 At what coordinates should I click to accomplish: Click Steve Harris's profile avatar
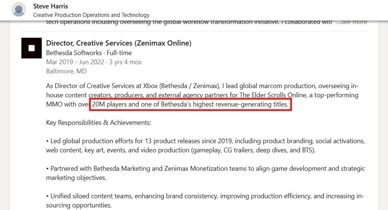[19, 9]
